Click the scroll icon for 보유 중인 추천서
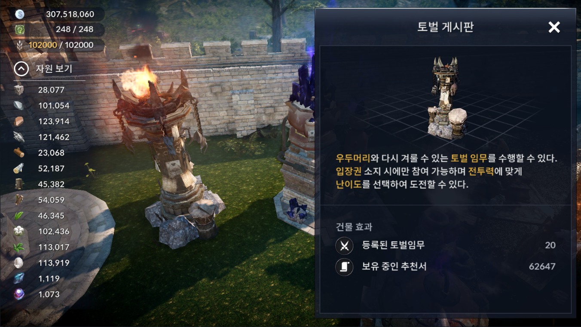The image size is (581, 327). (344, 267)
